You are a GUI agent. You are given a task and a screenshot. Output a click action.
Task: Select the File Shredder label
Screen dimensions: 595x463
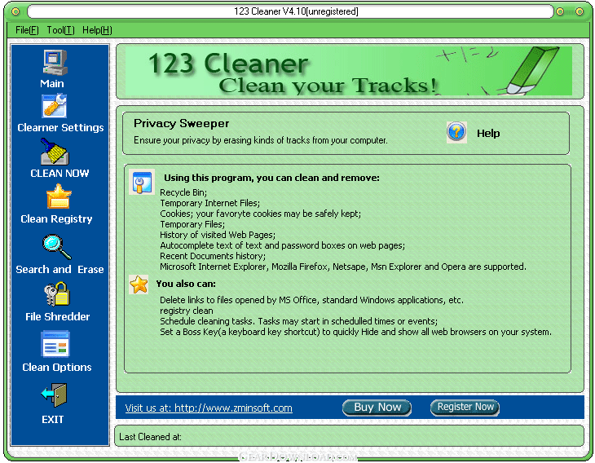tap(58, 316)
